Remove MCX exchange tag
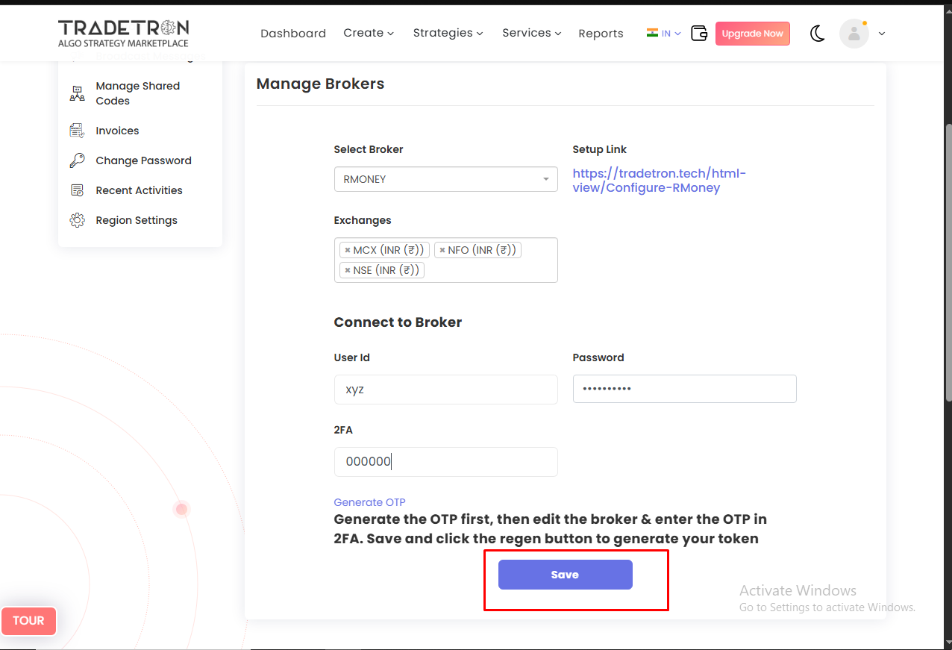Image resolution: width=952 pixels, height=650 pixels. click(x=348, y=251)
